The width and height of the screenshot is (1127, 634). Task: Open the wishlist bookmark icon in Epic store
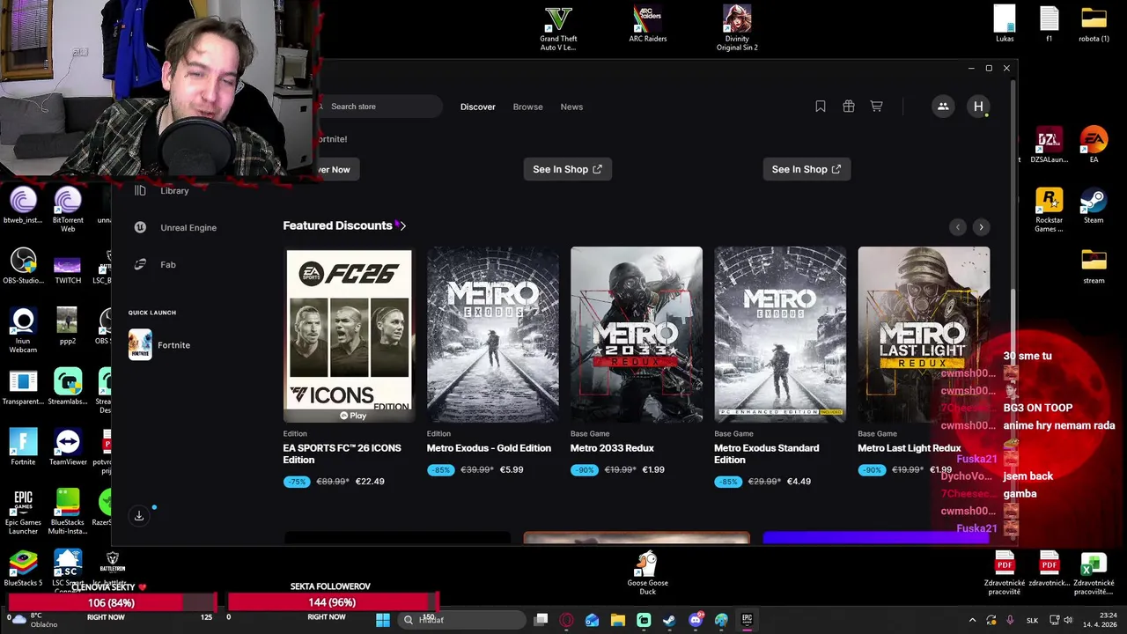(820, 107)
